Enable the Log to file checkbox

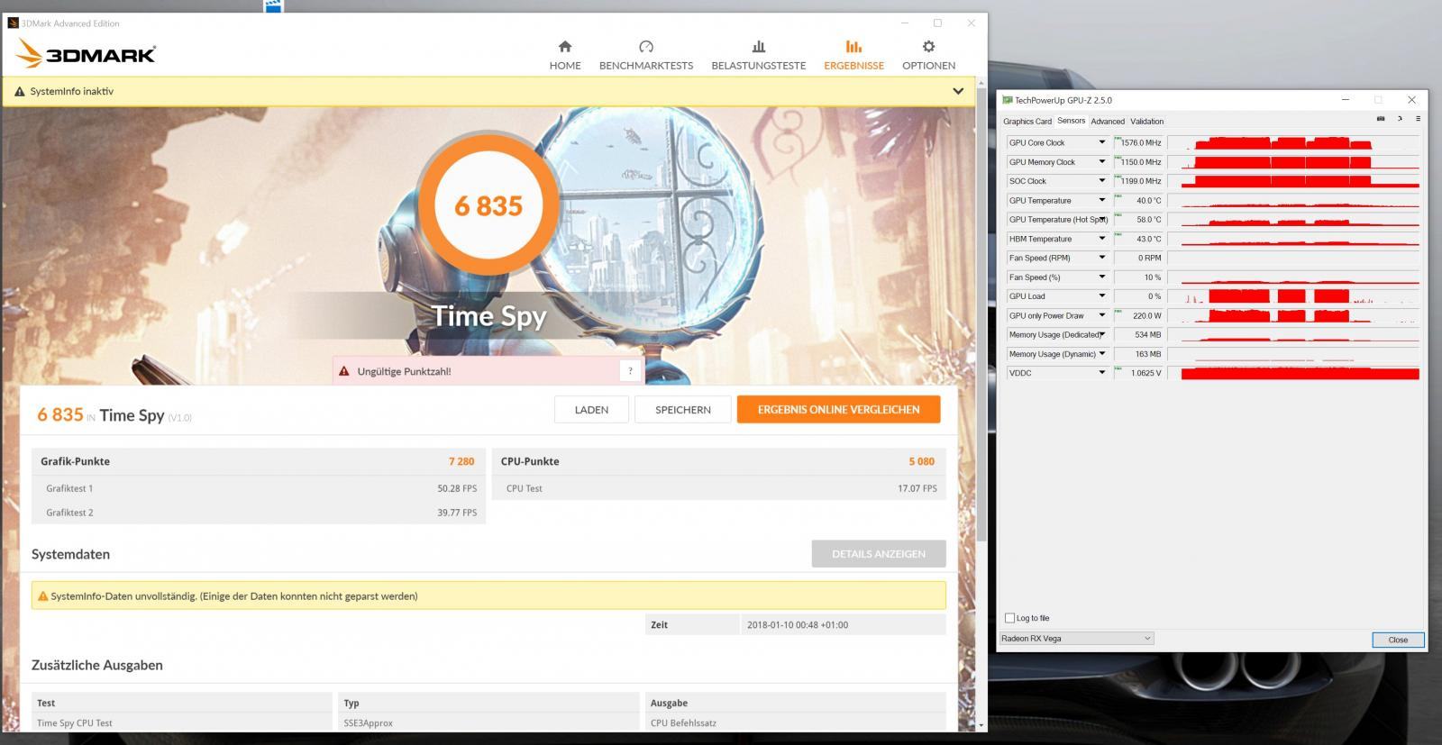click(1009, 618)
